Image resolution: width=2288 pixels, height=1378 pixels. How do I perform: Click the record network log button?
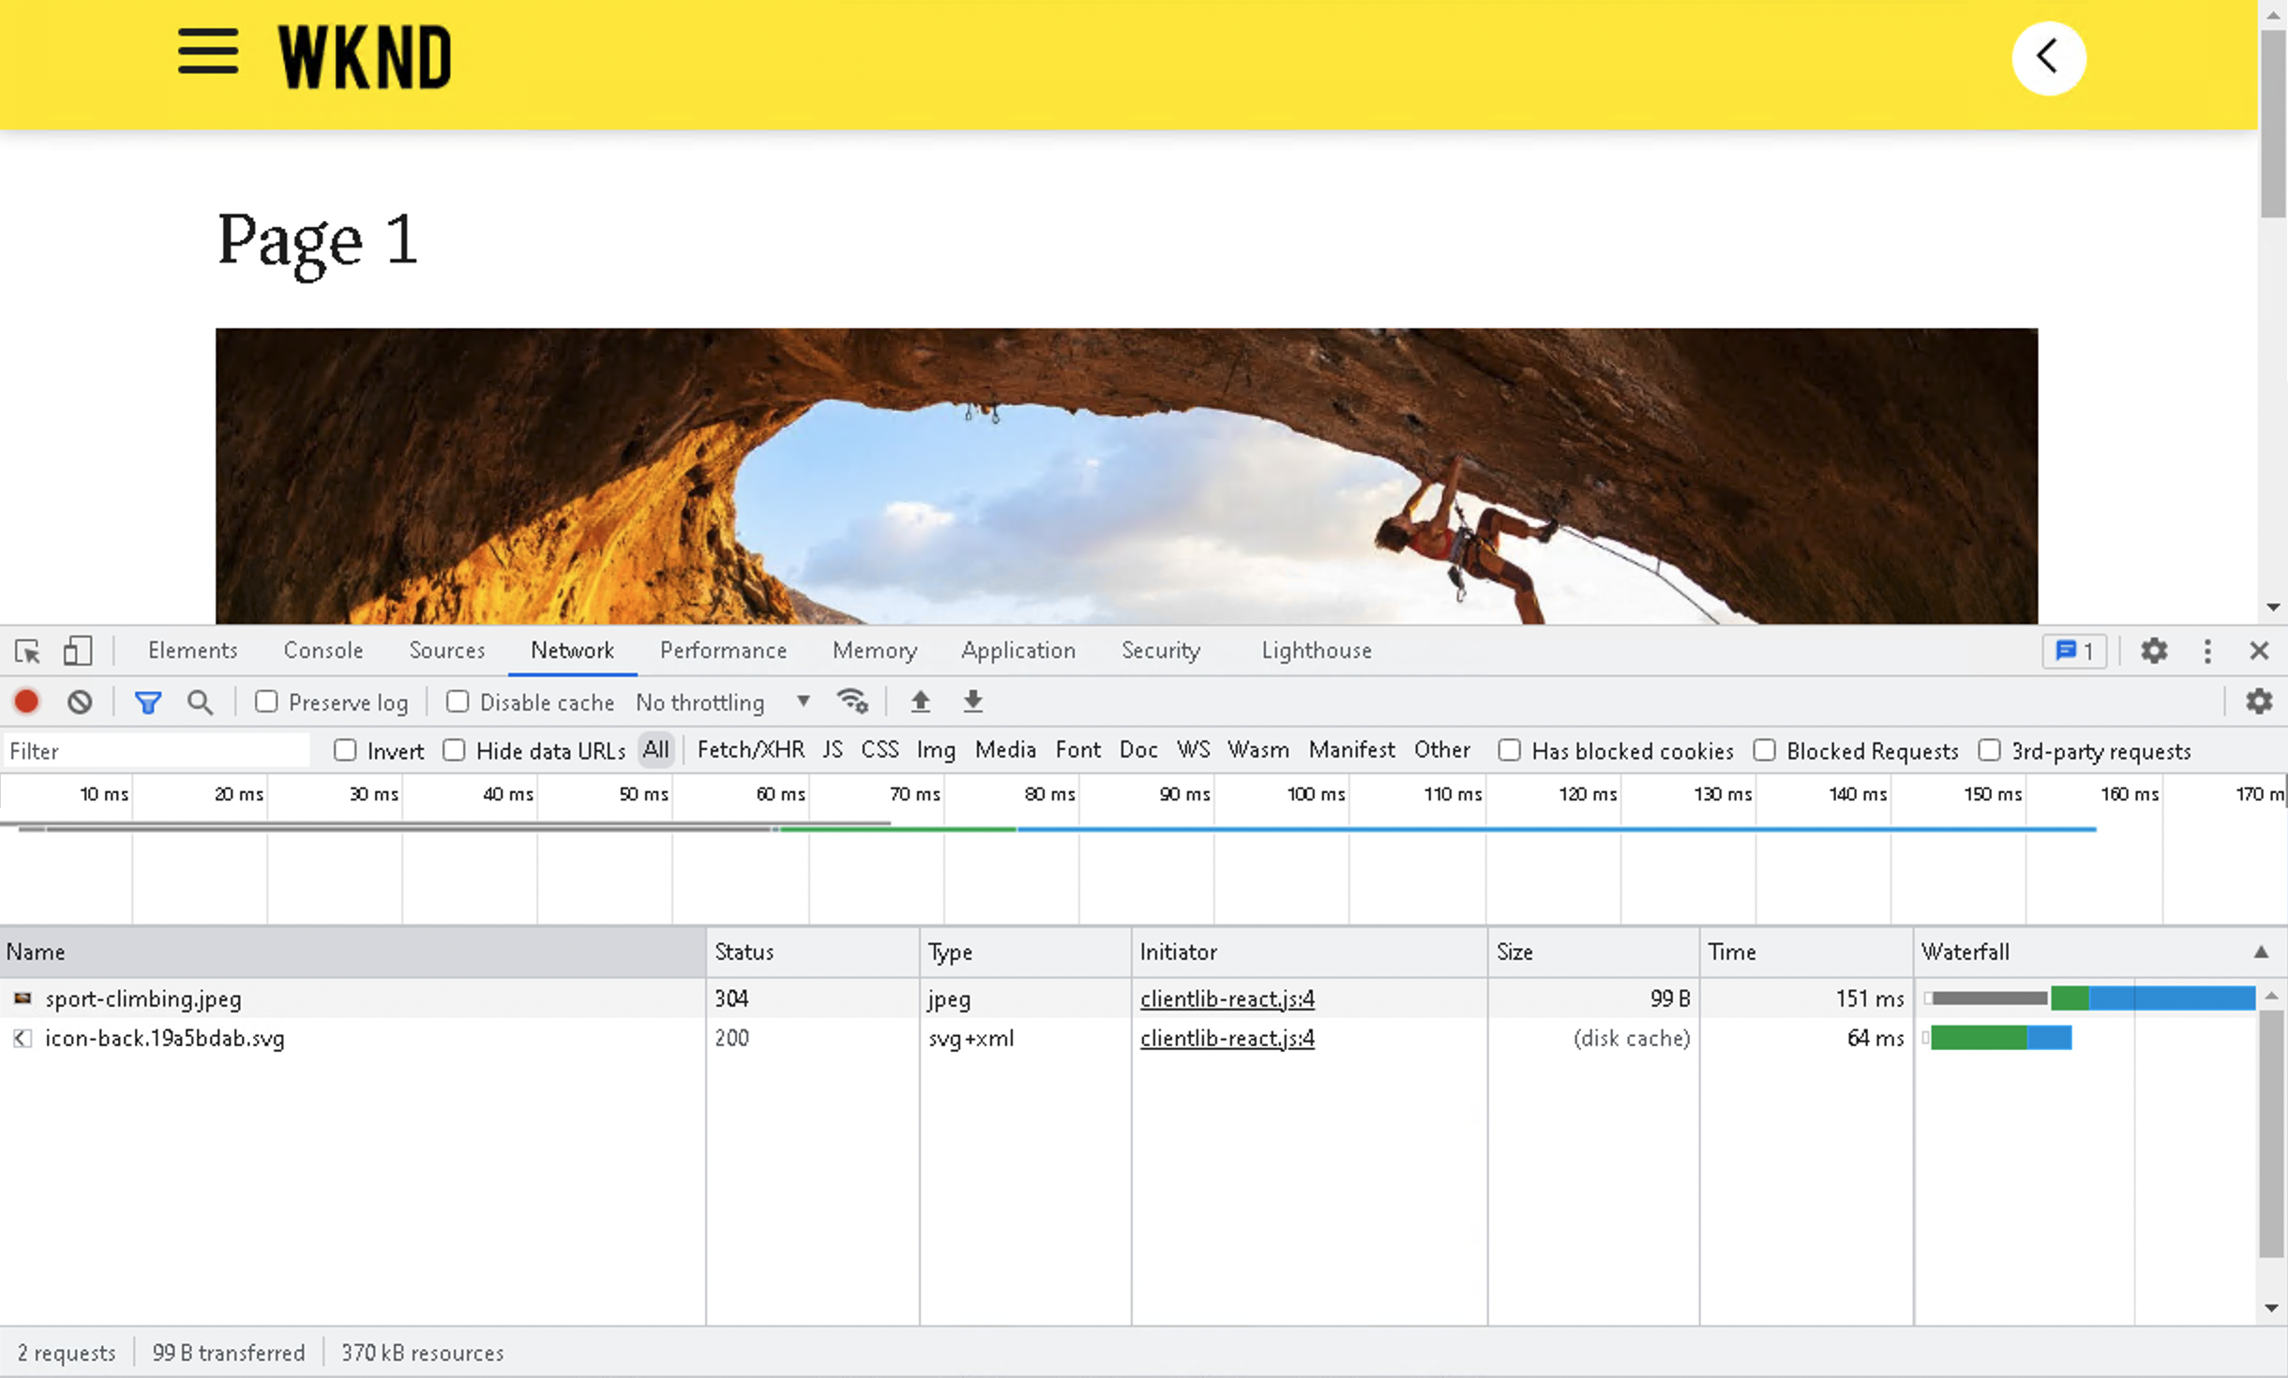click(x=27, y=701)
